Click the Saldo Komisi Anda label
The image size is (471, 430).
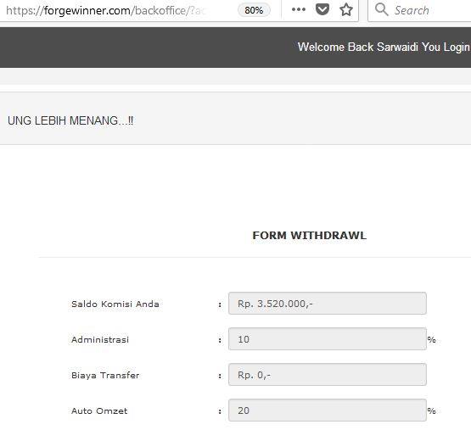pos(115,304)
